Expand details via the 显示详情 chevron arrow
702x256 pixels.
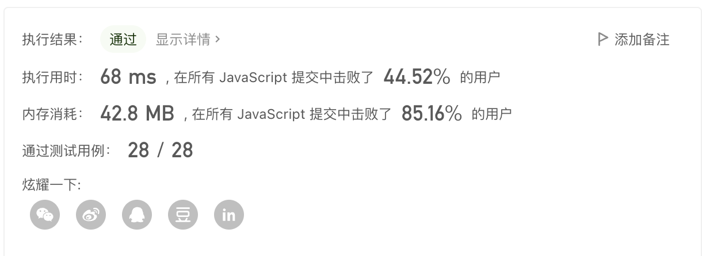point(218,40)
